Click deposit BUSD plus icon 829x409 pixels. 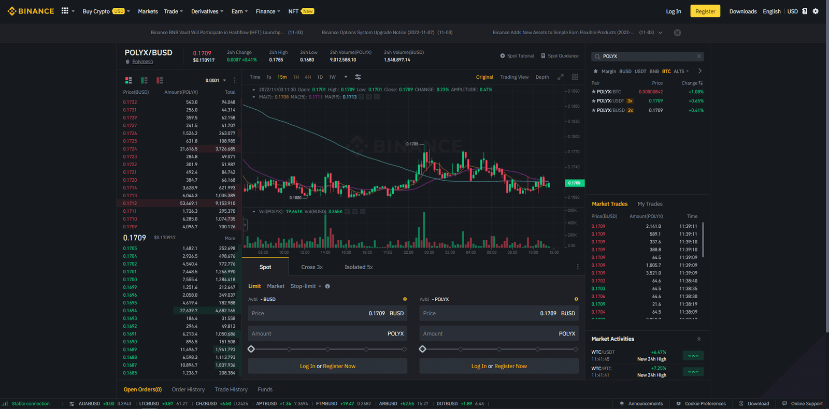coord(405,299)
